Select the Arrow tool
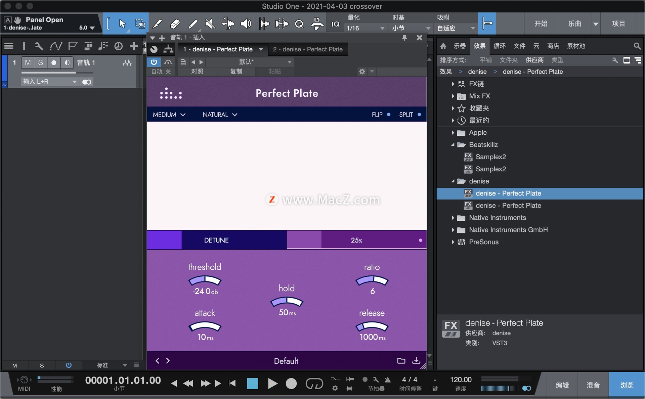645x399 pixels. click(x=122, y=24)
